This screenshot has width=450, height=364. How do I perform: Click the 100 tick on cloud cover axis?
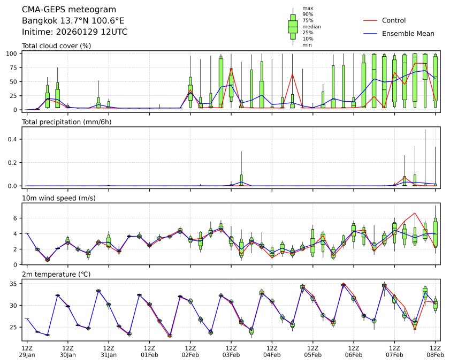pos(13,54)
